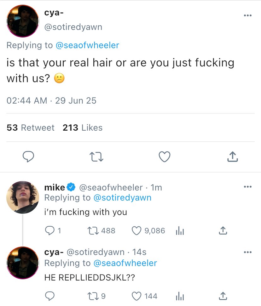The height and width of the screenshot is (306, 261).
Task: Reply to the HE REPLLIEDDSJKL tweet
Action: pyautogui.click(x=49, y=296)
